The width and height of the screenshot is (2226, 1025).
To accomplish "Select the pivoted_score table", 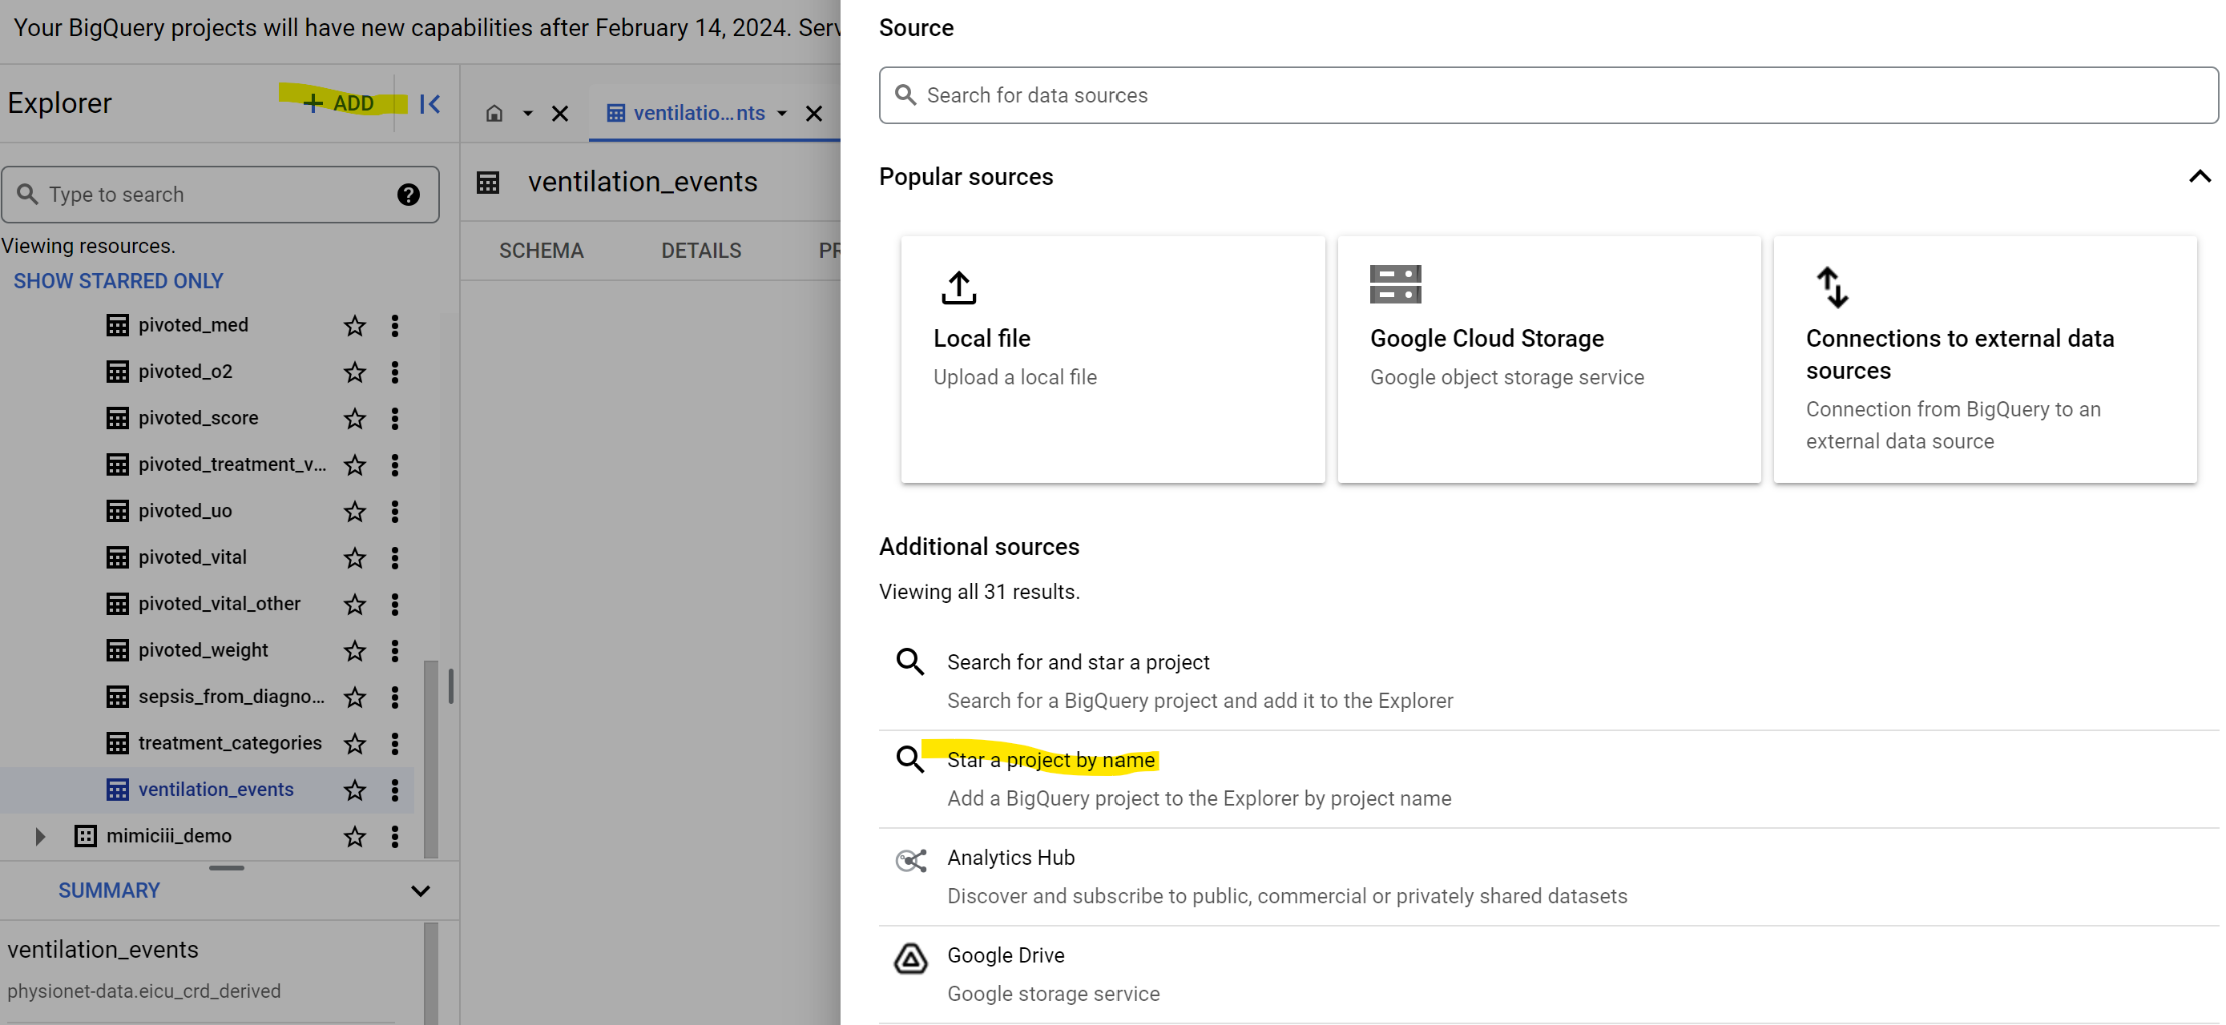I will pyautogui.click(x=199, y=418).
